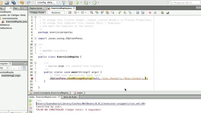
Task: Click the Save All disks icon
Action: 14,3
